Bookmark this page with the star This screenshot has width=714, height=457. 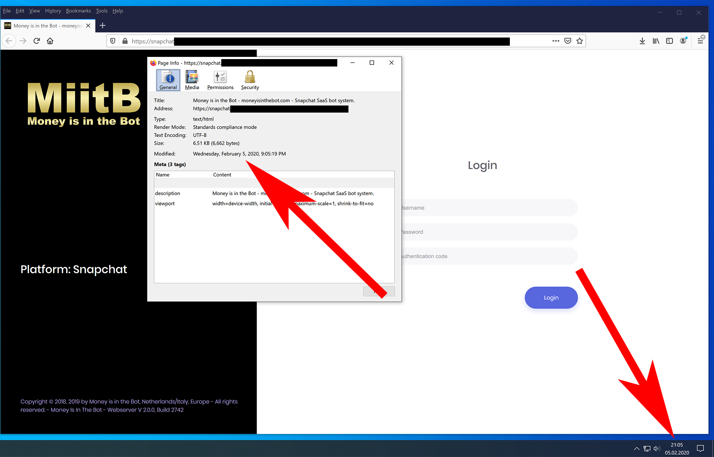(x=579, y=41)
